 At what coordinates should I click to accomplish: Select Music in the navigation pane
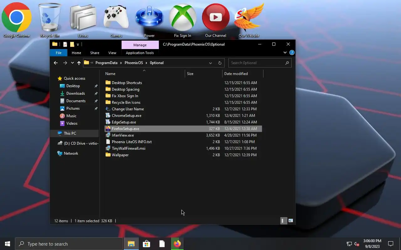pyautogui.click(x=71, y=116)
